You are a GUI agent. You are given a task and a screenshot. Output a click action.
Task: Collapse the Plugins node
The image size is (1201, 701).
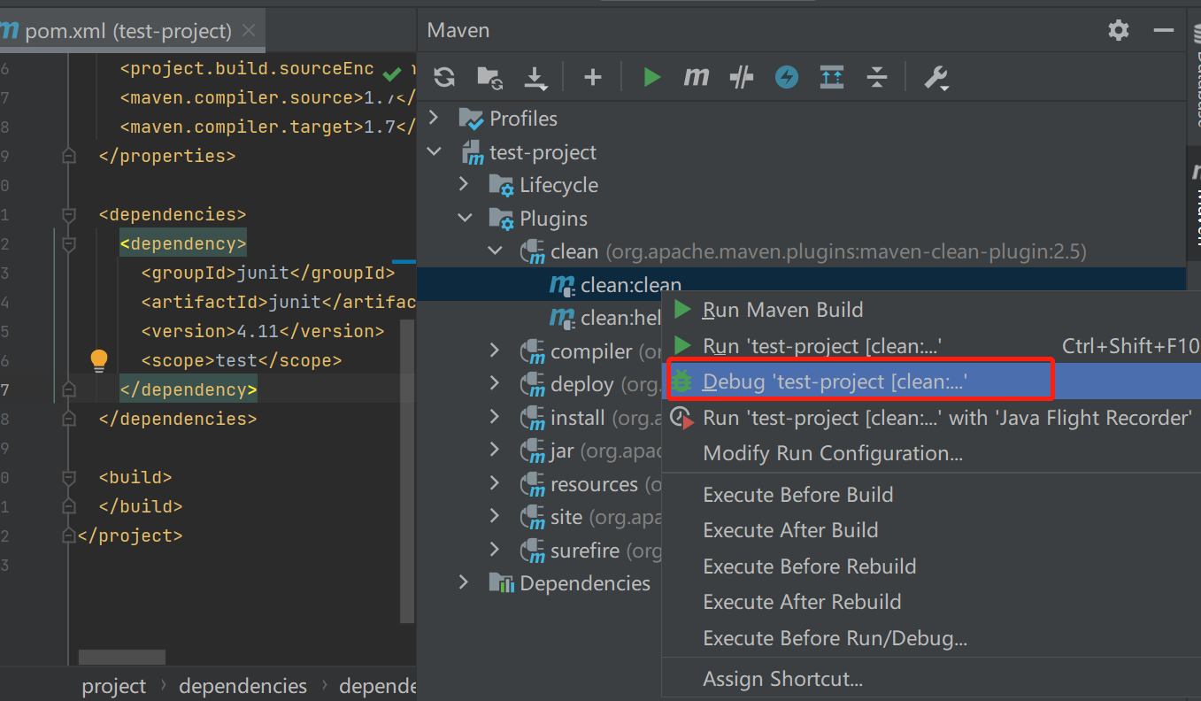pyautogui.click(x=464, y=218)
